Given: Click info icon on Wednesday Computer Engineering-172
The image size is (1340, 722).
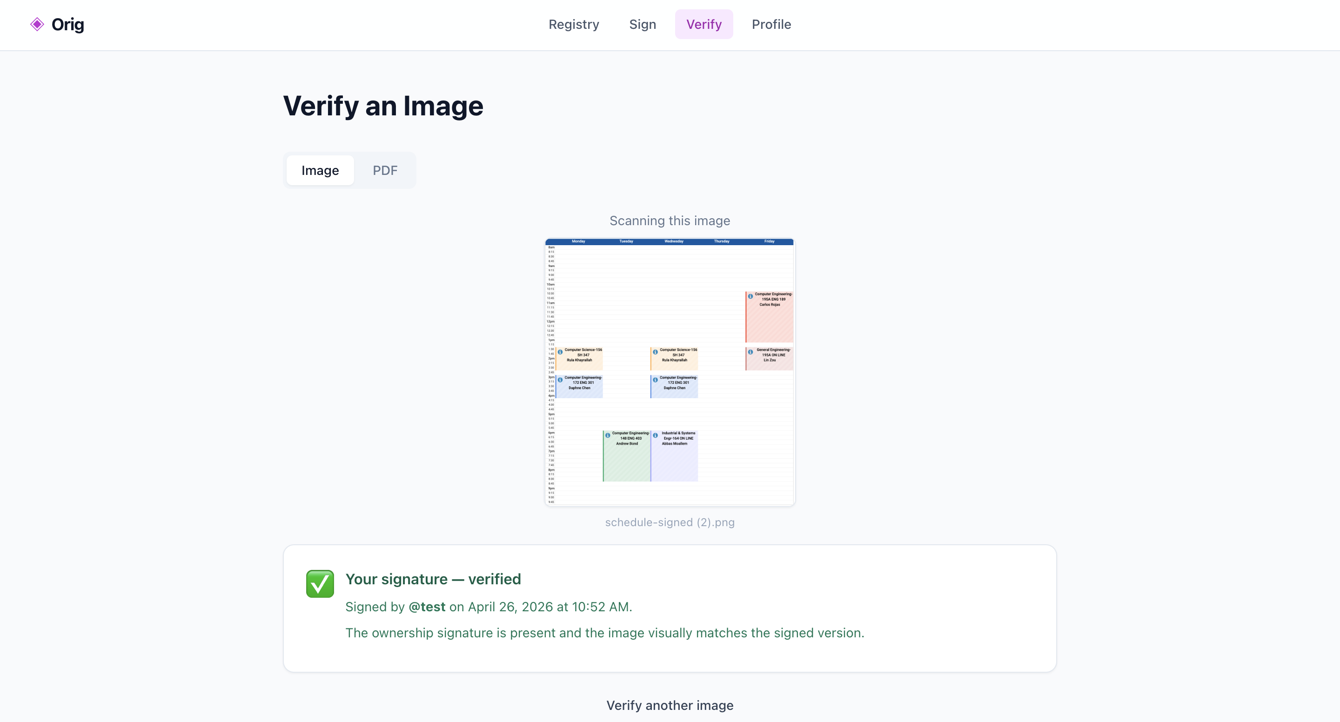Looking at the screenshot, I should [x=656, y=380].
